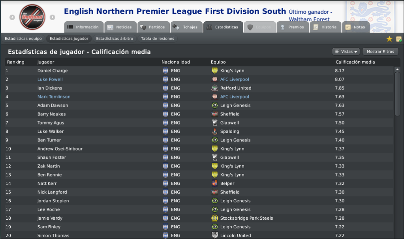Click Stocksbridge Park Steels club badge

click(x=214, y=218)
